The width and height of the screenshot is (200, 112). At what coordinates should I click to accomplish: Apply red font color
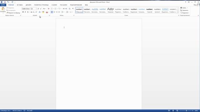coord(47,12)
